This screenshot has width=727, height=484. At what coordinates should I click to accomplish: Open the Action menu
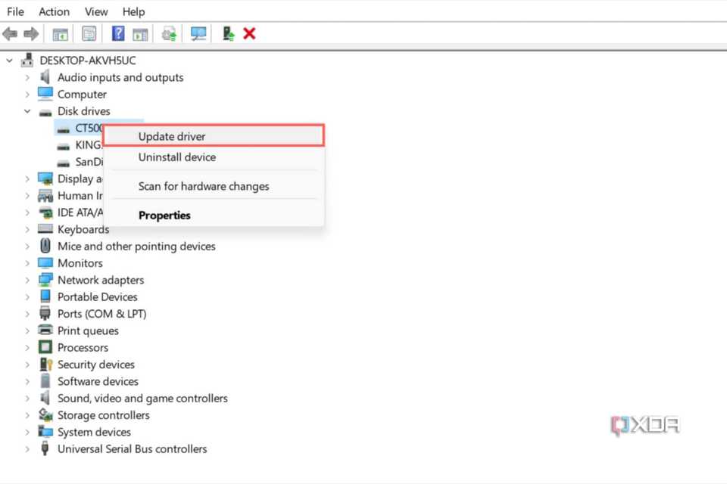(x=55, y=11)
